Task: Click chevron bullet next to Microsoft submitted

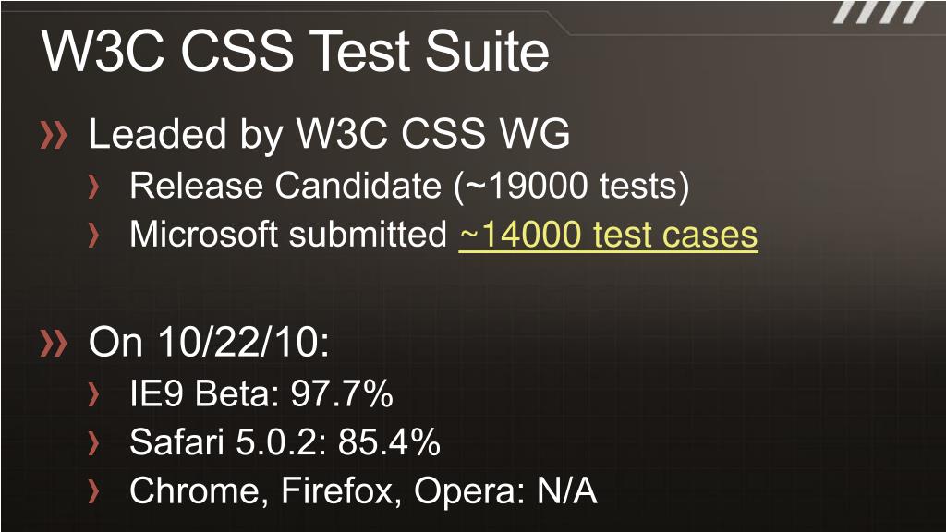Action: 93,236
